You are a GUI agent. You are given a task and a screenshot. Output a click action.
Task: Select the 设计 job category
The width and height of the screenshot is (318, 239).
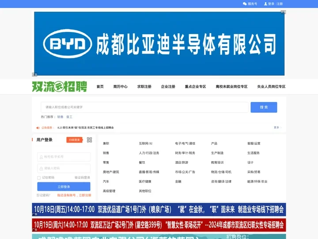click(250, 162)
